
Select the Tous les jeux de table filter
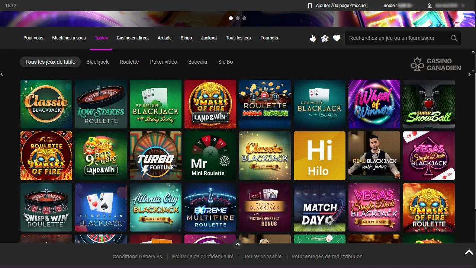pos(50,62)
